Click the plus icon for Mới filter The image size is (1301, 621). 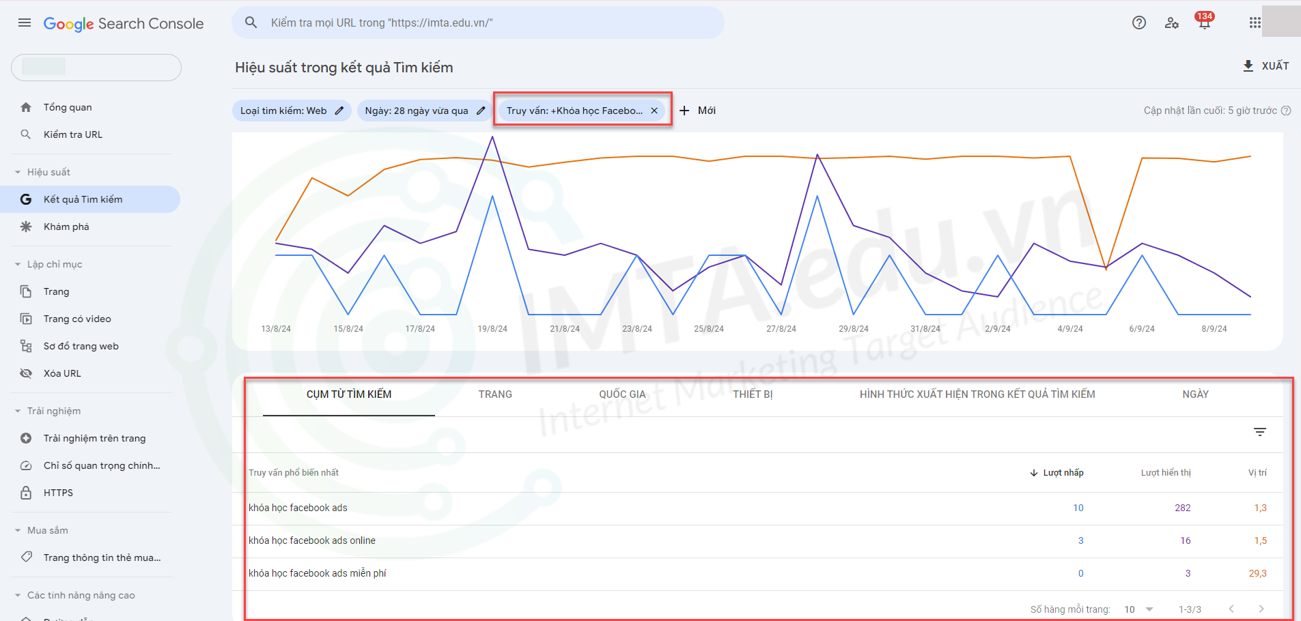tap(684, 111)
